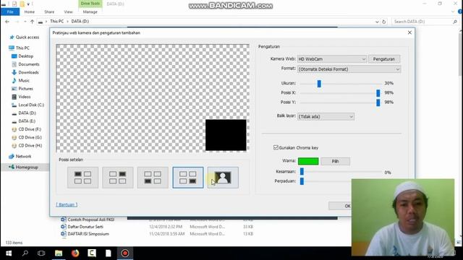Click the green Warna color swatch
The height and width of the screenshot is (260, 463).
[308, 161]
